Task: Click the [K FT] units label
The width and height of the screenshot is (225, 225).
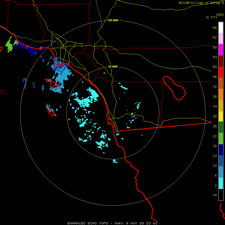Action: (x=211, y=17)
